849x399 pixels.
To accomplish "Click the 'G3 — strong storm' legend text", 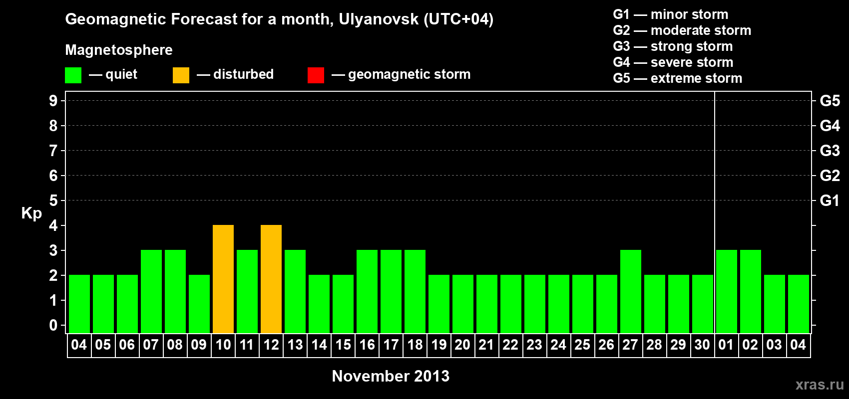I will tap(673, 46).
